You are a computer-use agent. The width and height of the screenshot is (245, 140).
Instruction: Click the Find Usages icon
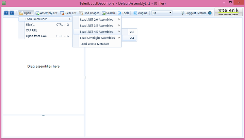pos(81,13)
